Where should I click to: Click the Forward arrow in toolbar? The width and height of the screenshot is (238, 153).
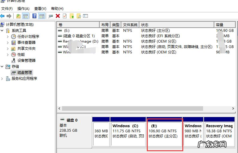point(9,16)
